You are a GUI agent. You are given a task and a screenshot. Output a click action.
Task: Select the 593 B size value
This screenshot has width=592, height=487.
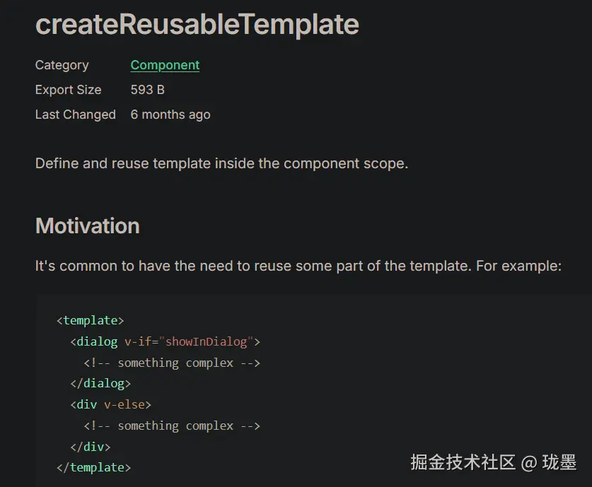click(x=147, y=90)
